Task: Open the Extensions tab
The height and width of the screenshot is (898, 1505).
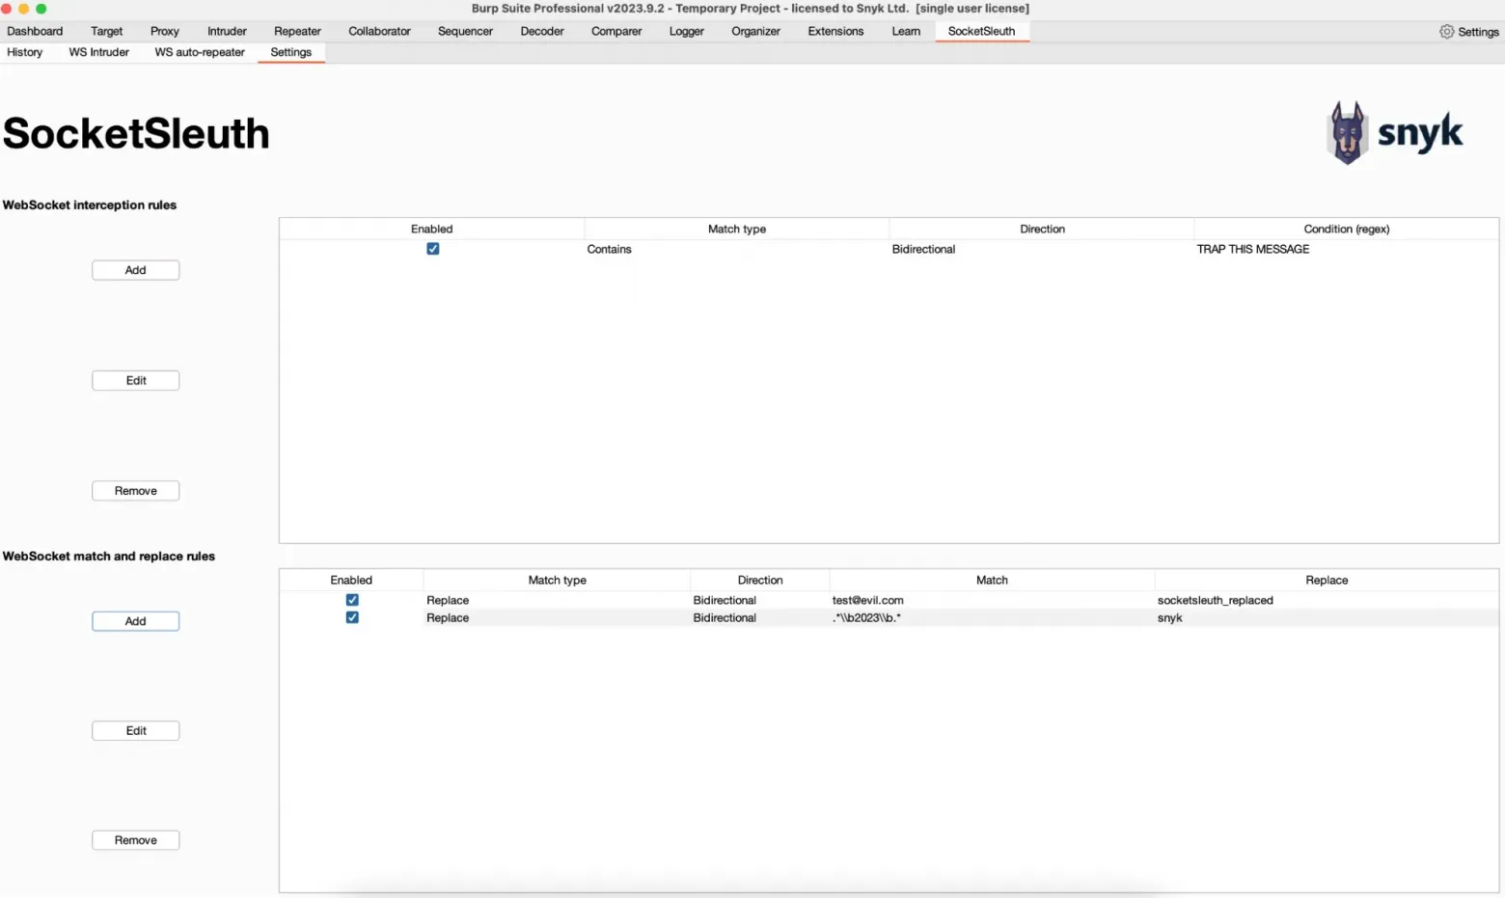Action: pos(835,31)
